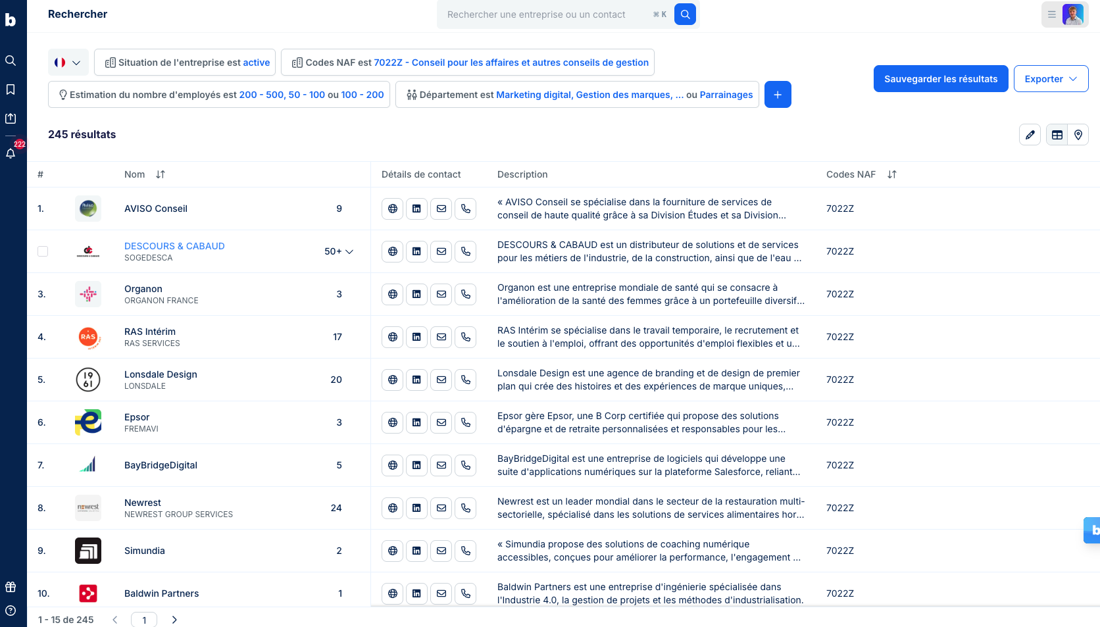
Task: Click the blue search magnifier button
Action: [685, 14]
